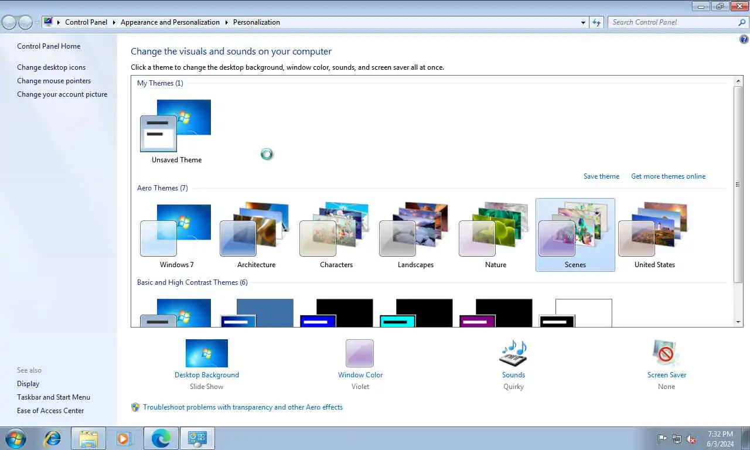Click Control Panel in the breadcrumb
The image size is (750, 450).
tap(86, 22)
